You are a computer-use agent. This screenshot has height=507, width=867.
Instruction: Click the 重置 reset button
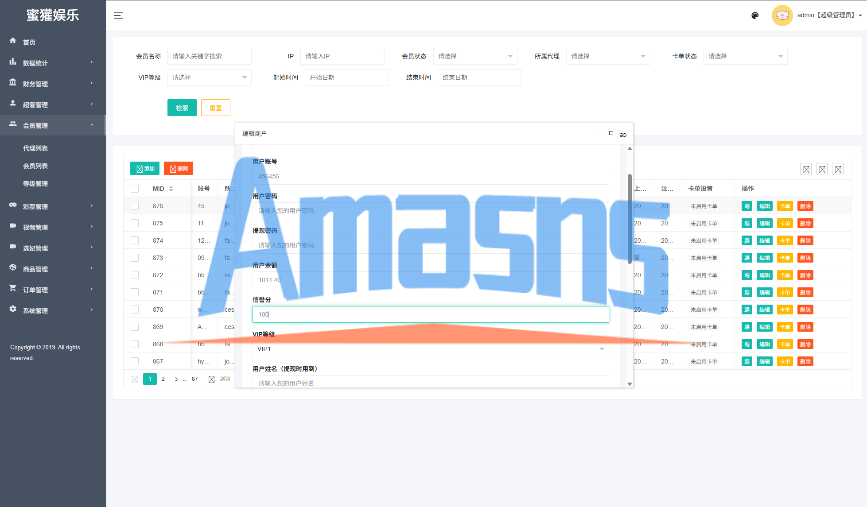pos(216,108)
